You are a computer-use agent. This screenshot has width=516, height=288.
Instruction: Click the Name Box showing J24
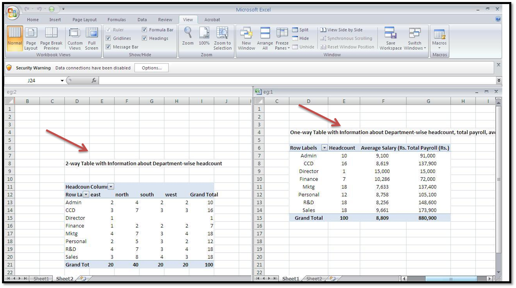32,81
